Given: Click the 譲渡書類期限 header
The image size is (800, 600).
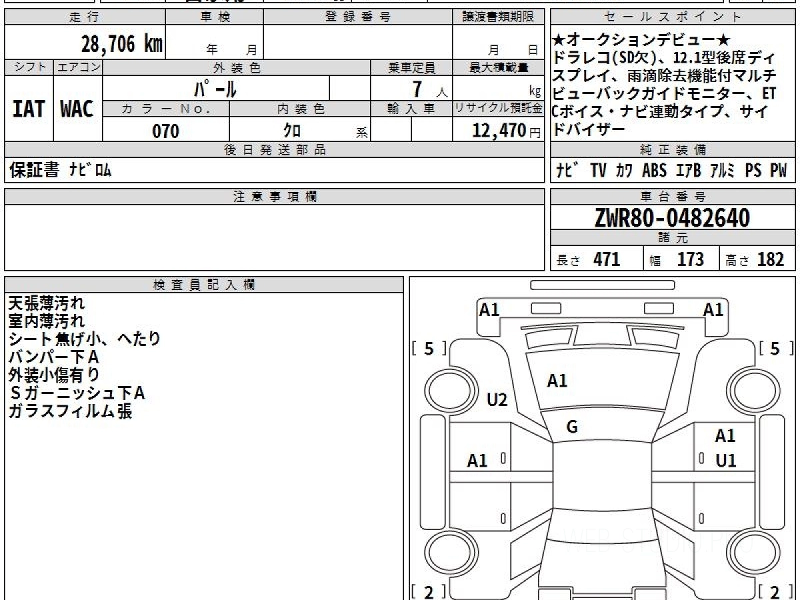Looking at the screenshot, I should 498,17.
